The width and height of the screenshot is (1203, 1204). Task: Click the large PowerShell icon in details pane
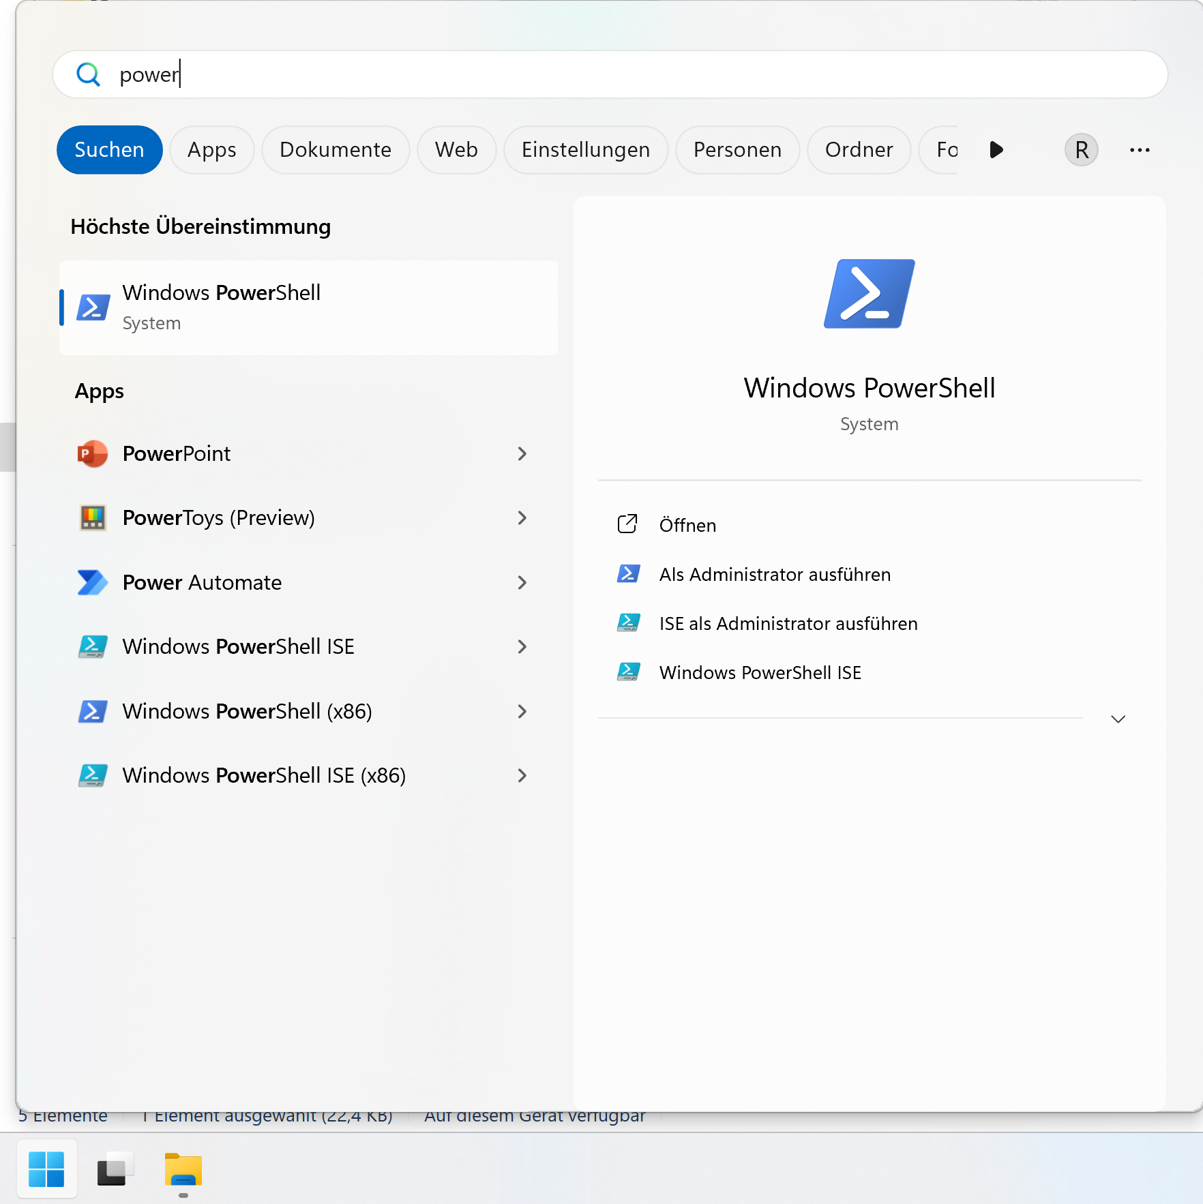click(x=869, y=294)
